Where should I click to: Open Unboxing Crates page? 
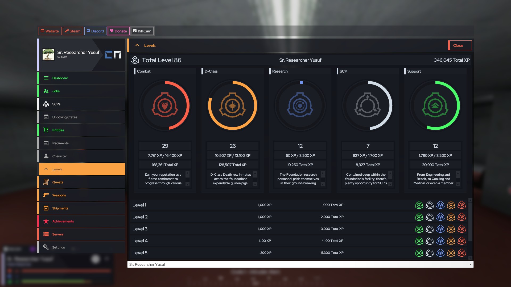pyautogui.click(x=81, y=117)
